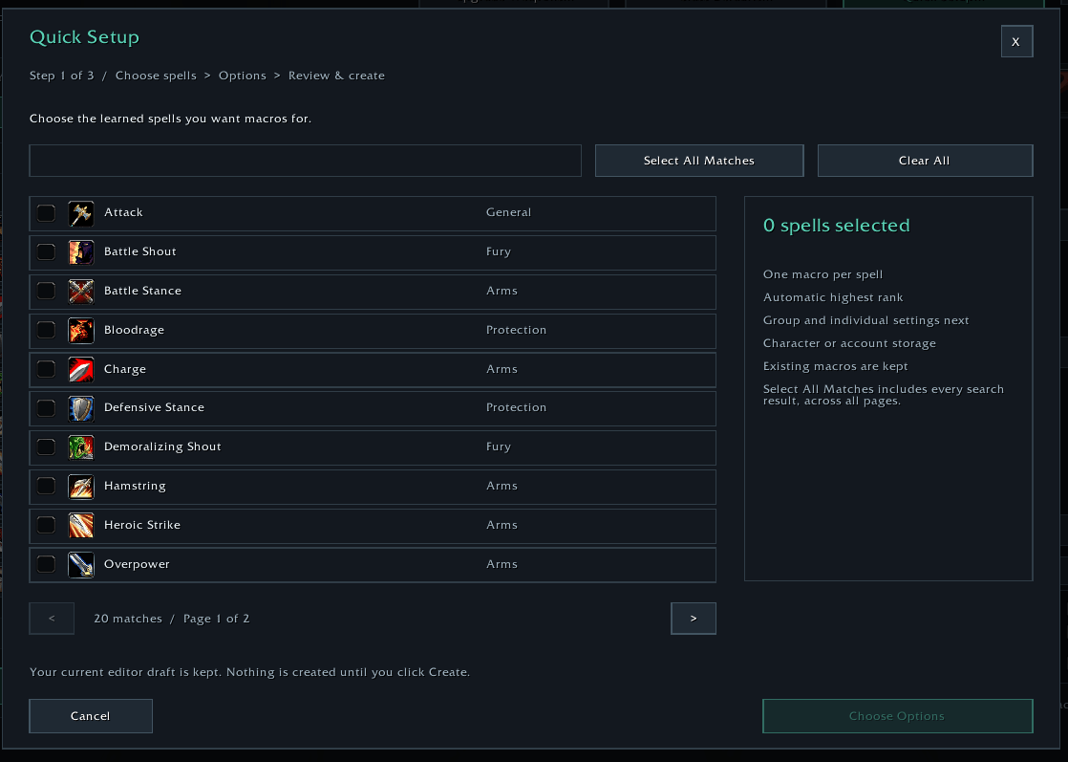
Task: Select the Demoralizing Shout checkbox
Action: coord(46,447)
